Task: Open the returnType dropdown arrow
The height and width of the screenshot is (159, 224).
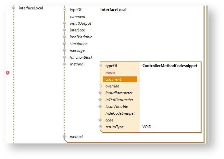Action: [x=100, y=127]
